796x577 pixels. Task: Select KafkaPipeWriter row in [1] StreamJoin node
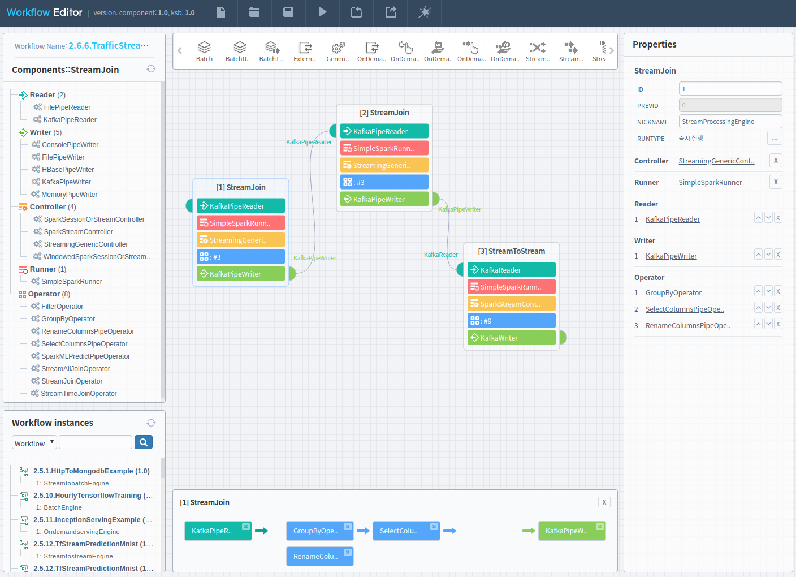coord(241,274)
